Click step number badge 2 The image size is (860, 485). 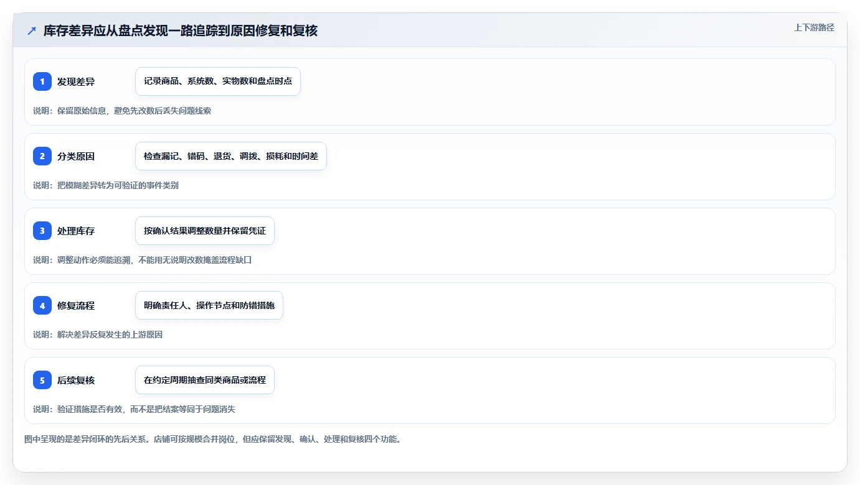pos(42,156)
